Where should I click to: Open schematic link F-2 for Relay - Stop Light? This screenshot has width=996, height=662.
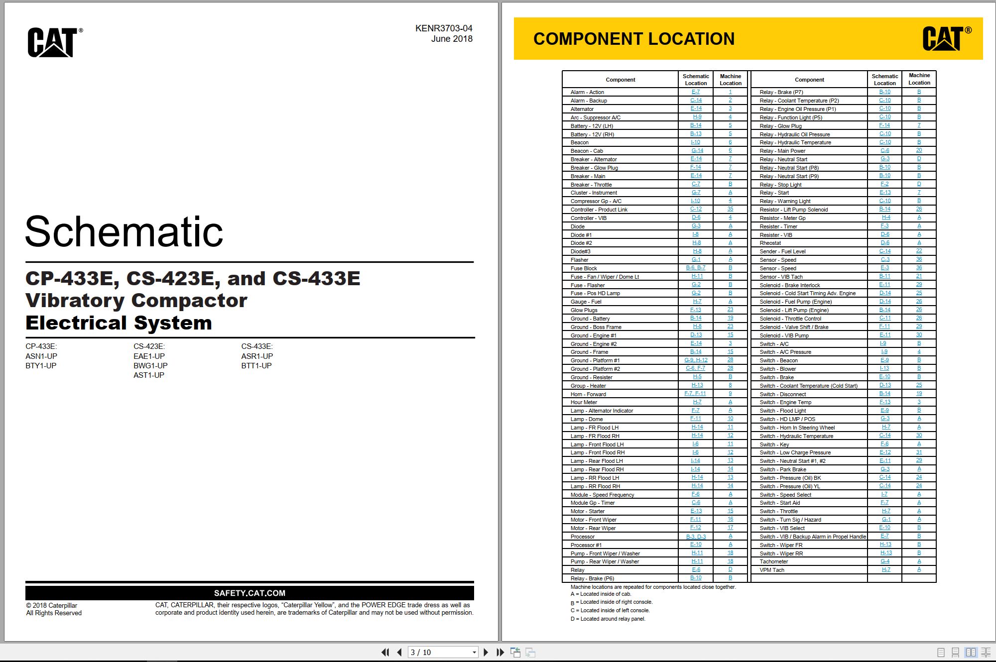click(x=885, y=184)
